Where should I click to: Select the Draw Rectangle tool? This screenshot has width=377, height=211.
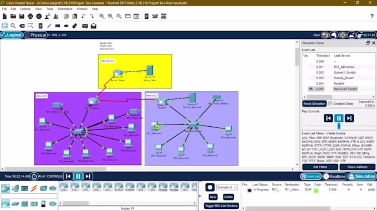[58, 26]
